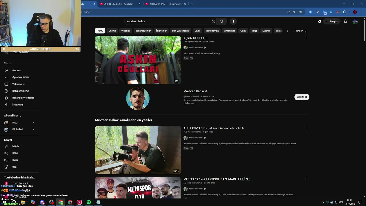Click the AŞKIN OGULLARI video title

(195, 38)
